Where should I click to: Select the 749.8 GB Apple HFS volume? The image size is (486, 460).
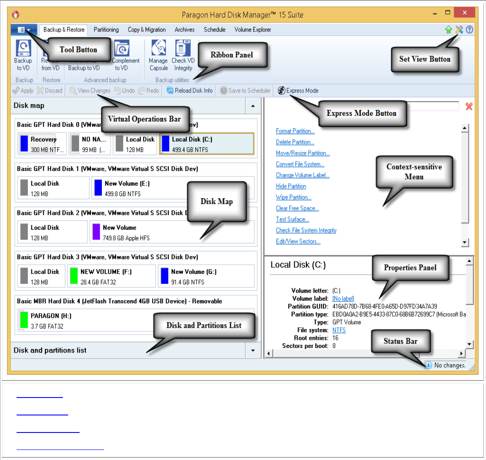pyautogui.click(x=172, y=232)
